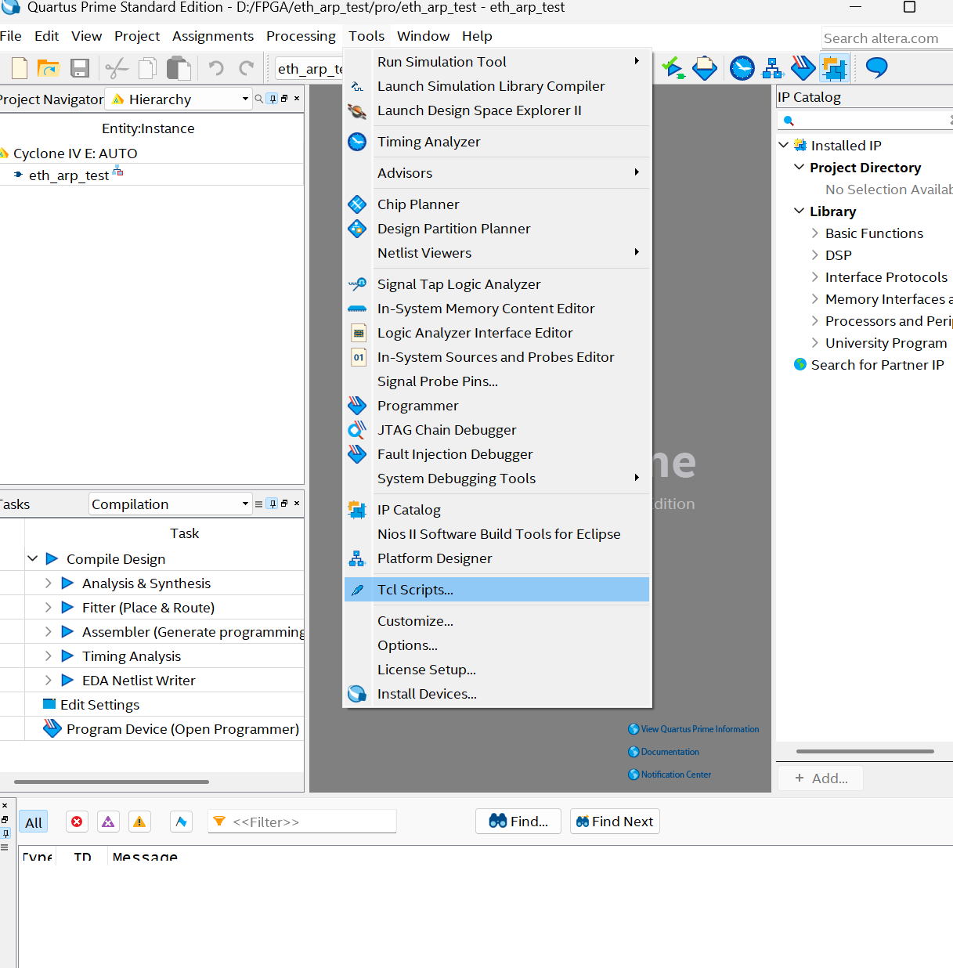Click the Undo arrow icon
953x968 pixels.
(216, 69)
